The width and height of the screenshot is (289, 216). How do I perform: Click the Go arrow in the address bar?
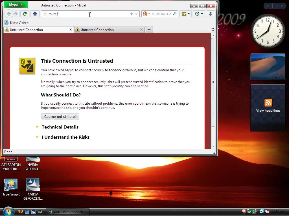[131, 14]
